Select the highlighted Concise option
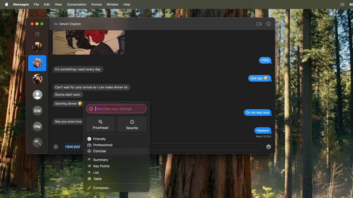This screenshot has width=353, height=198. click(x=100, y=151)
